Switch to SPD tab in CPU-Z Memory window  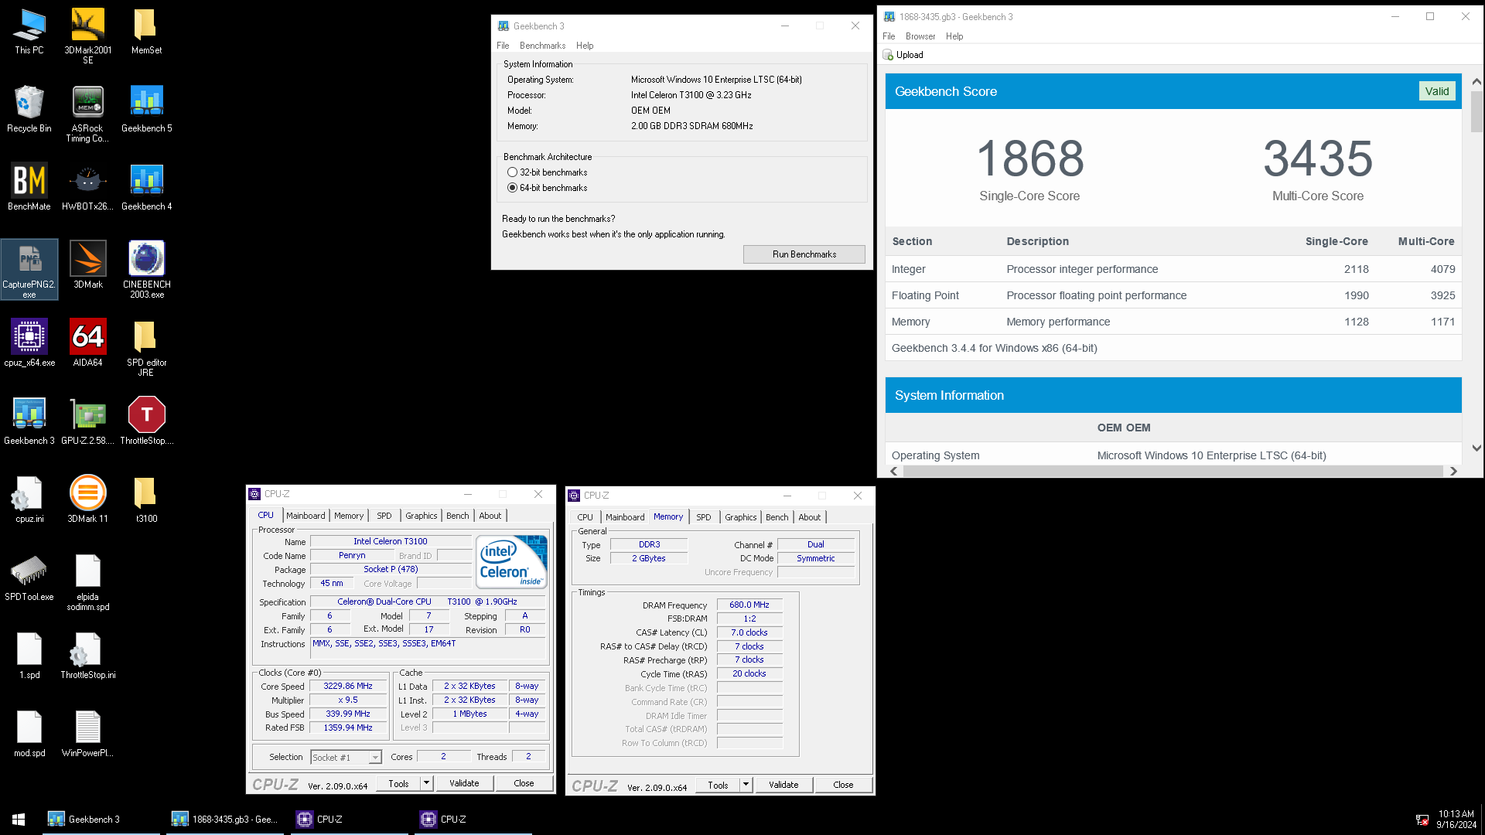703,517
